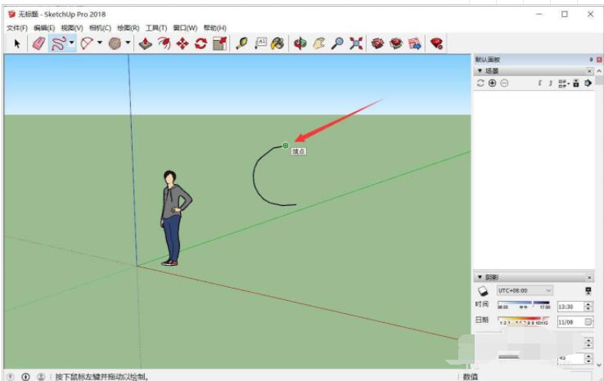Add a new scene with plus icon
Viewport: 604px width, 381px height.
(x=492, y=83)
